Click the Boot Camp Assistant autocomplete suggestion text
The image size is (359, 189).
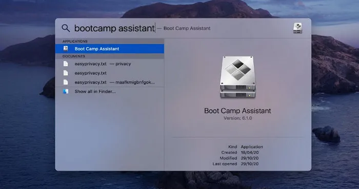187,28
